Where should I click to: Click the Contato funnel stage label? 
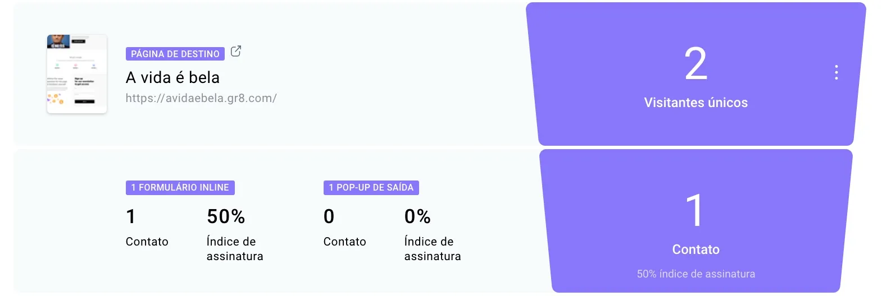695,249
